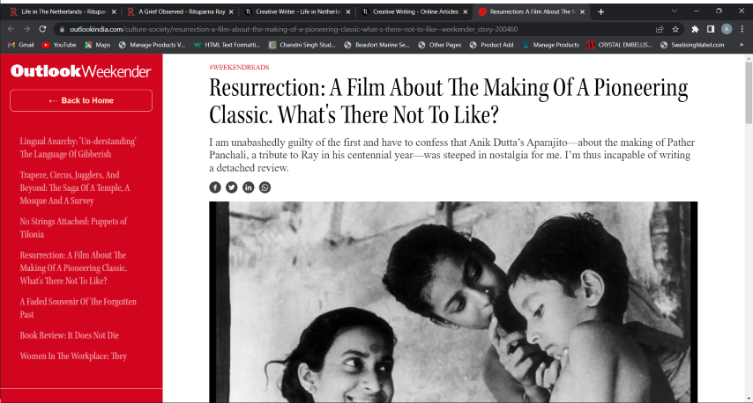This screenshot has width=753, height=403.
Task: Open 'Women In The Workplace: They' article
Action: click(73, 356)
